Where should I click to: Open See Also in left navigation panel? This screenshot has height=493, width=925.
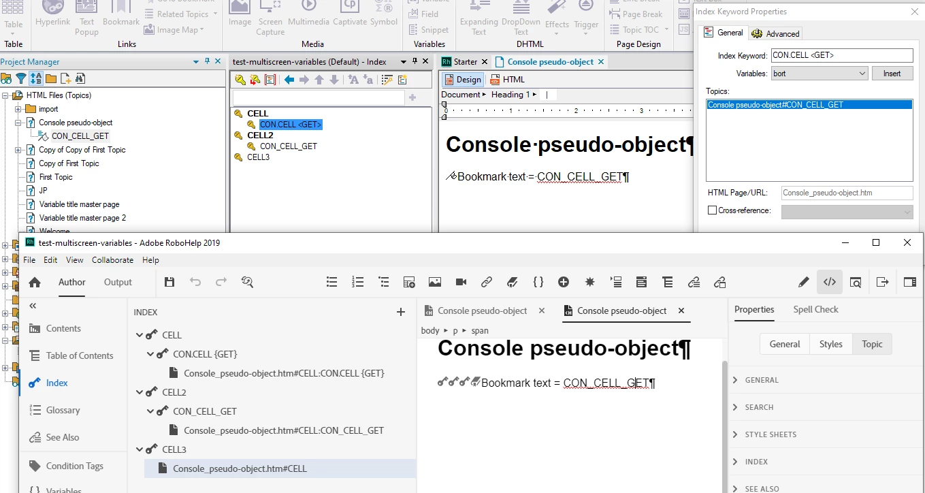pyautogui.click(x=62, y=437)
